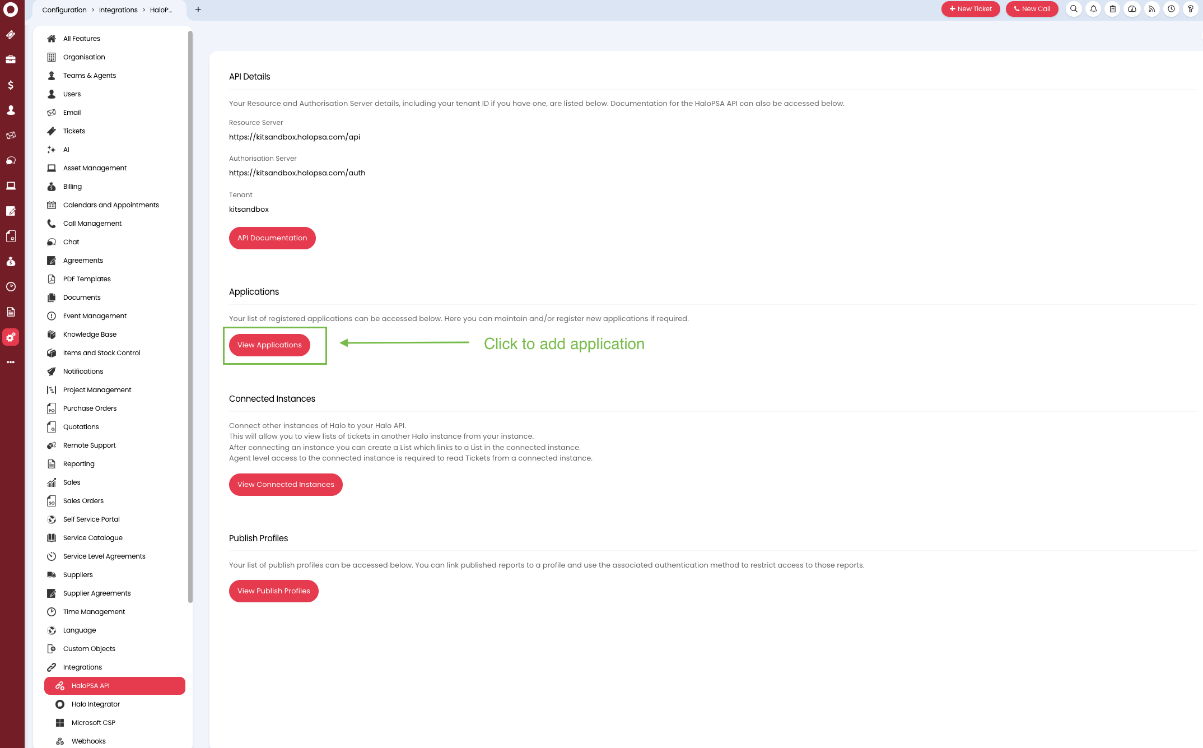Screen dimensions: 1203x748
Task: Click Integrations in the breadcrumb trail
Action: click(118, 10)
